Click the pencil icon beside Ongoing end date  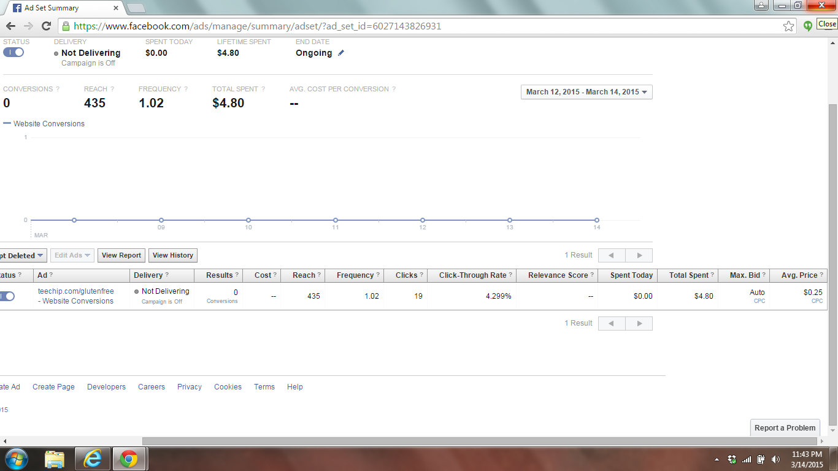tap(341, 53)
